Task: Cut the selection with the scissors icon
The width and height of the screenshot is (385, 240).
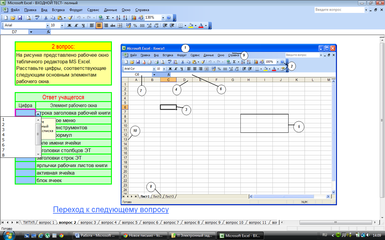Action: [x=46, y=18]
